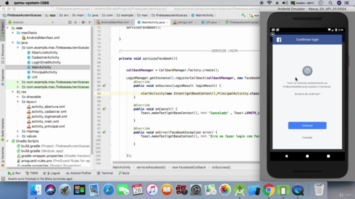Open the TODO tool window
This screenshot has height=199, width=355.
(x=32, y=173)
